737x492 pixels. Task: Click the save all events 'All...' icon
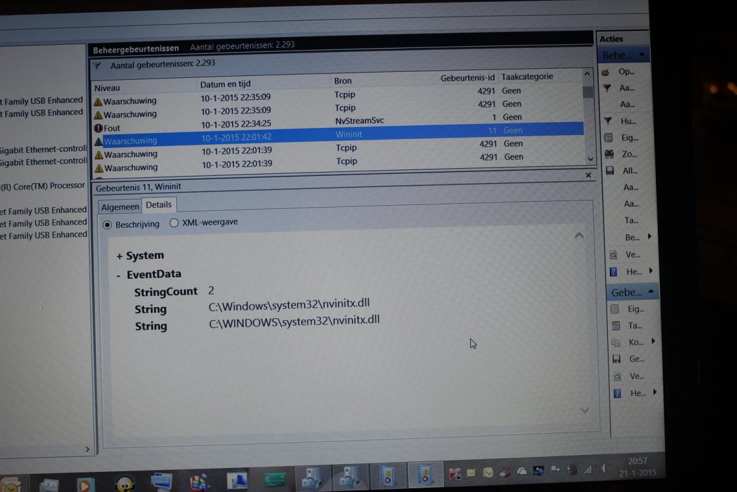point(610,171)
